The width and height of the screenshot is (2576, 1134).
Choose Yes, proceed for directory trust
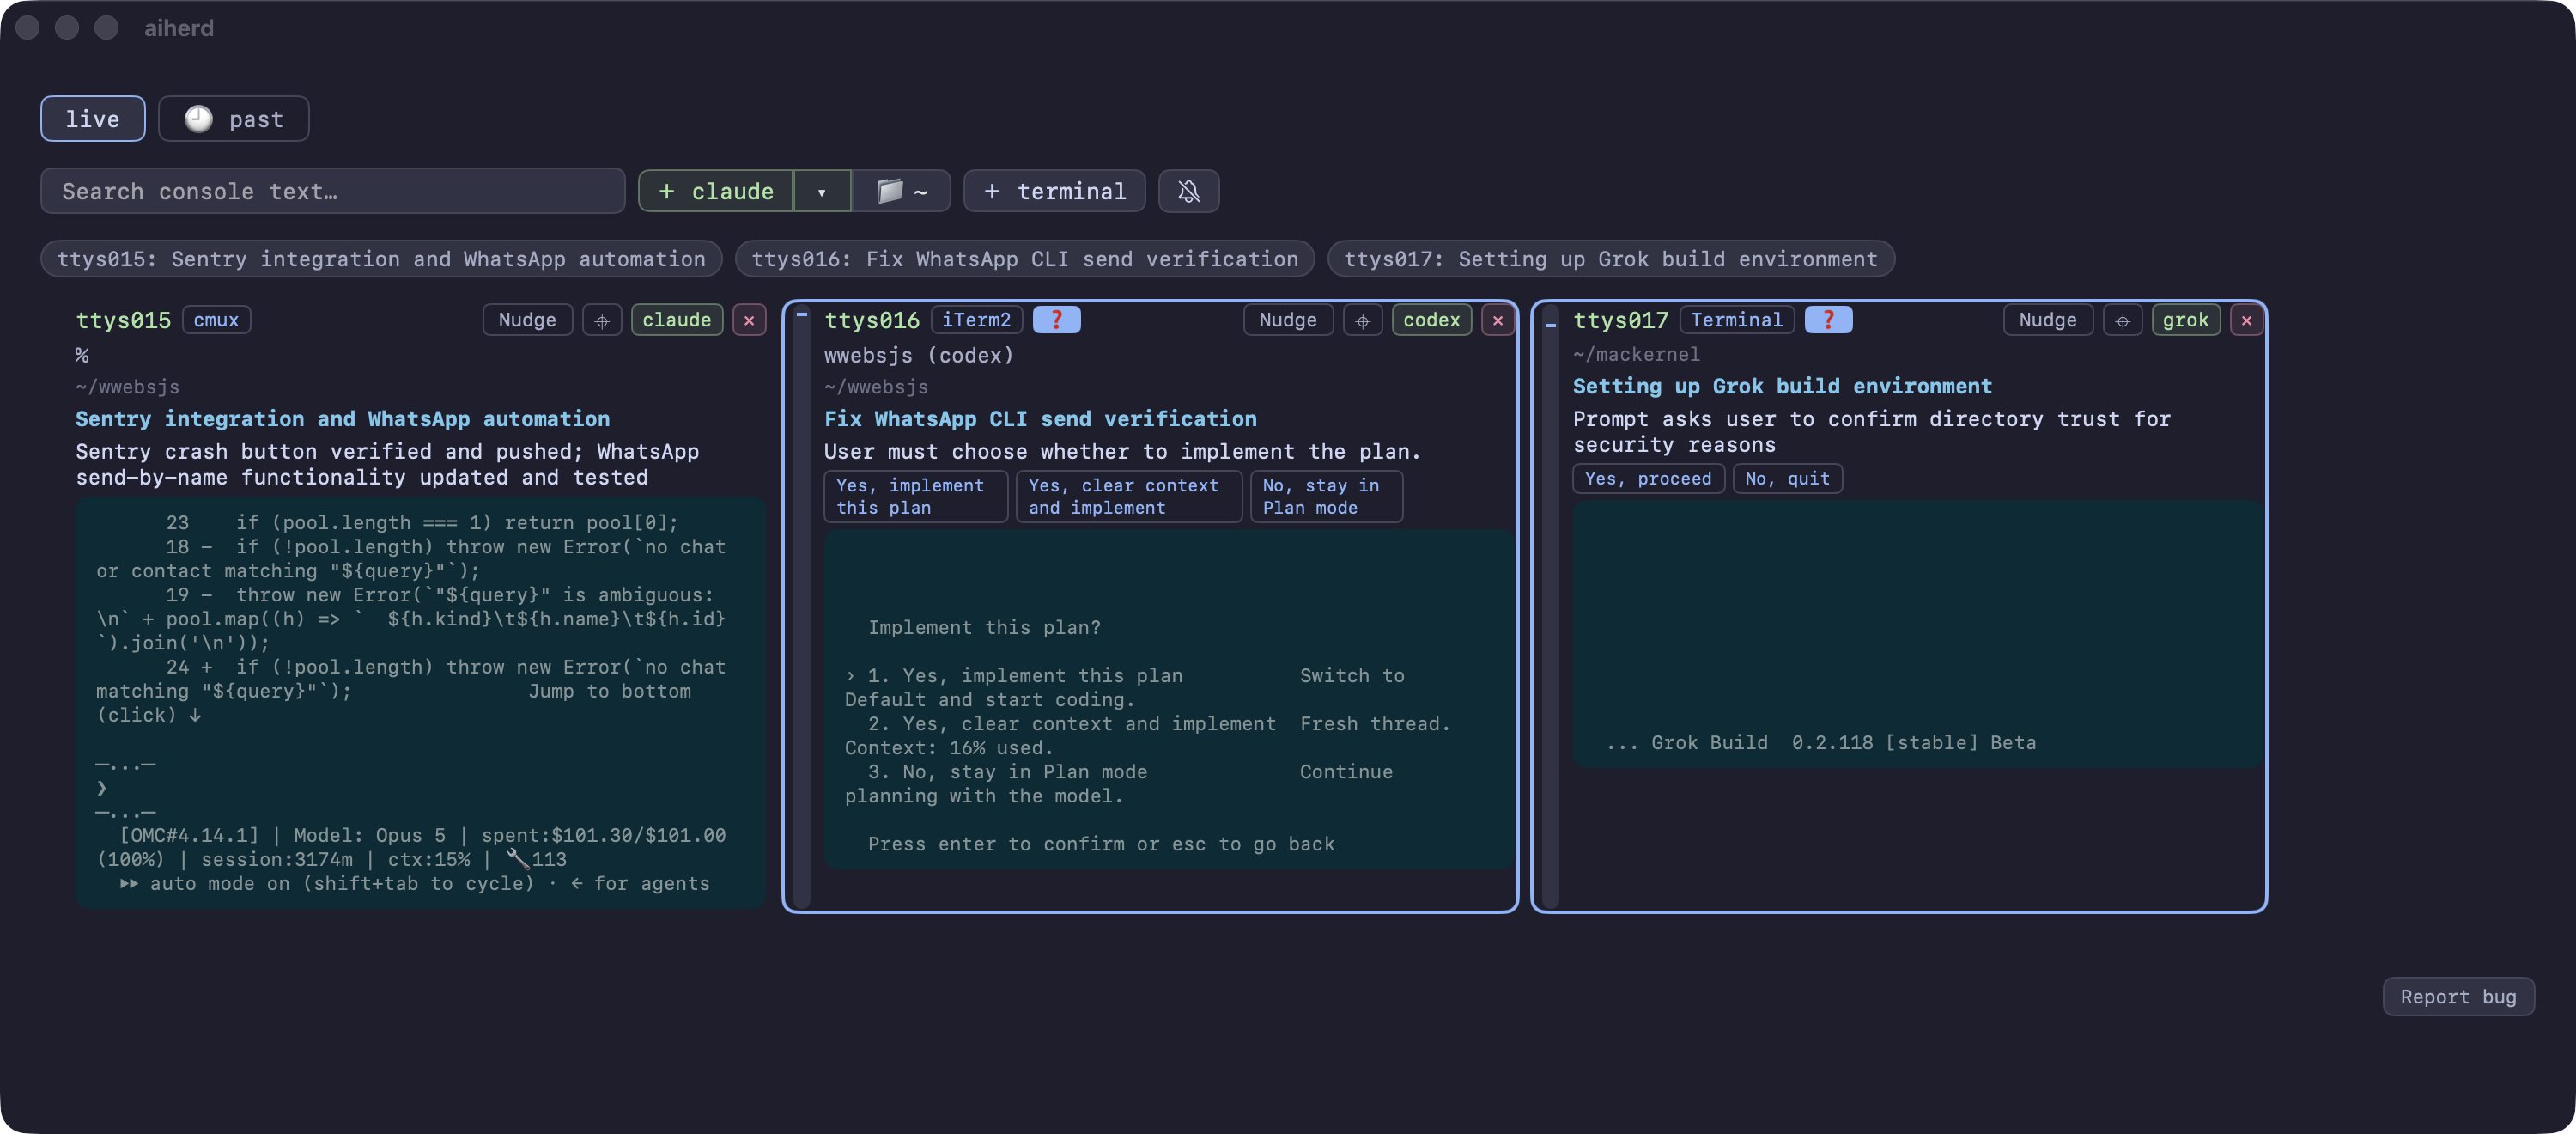(1648, 479)
